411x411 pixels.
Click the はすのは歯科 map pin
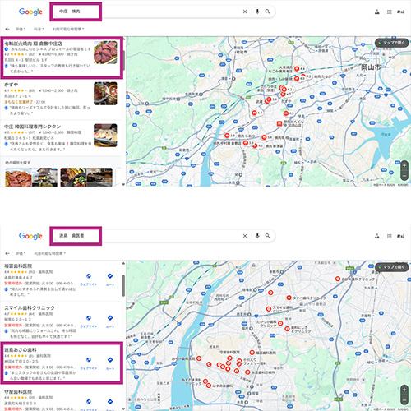click(209, 386)
